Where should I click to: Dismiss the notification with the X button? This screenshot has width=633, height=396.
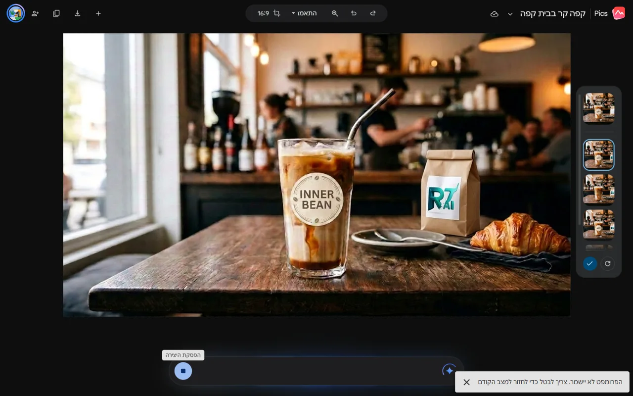[466, 382]
